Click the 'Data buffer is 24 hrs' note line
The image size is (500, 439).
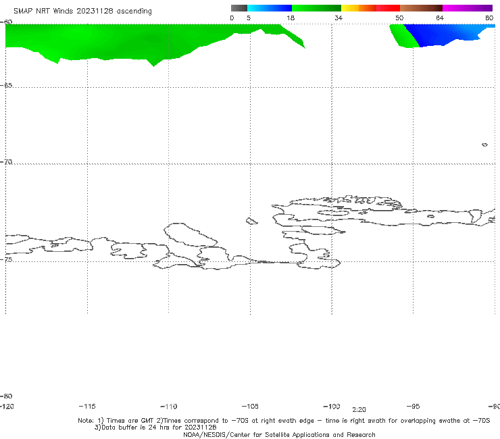155,428
